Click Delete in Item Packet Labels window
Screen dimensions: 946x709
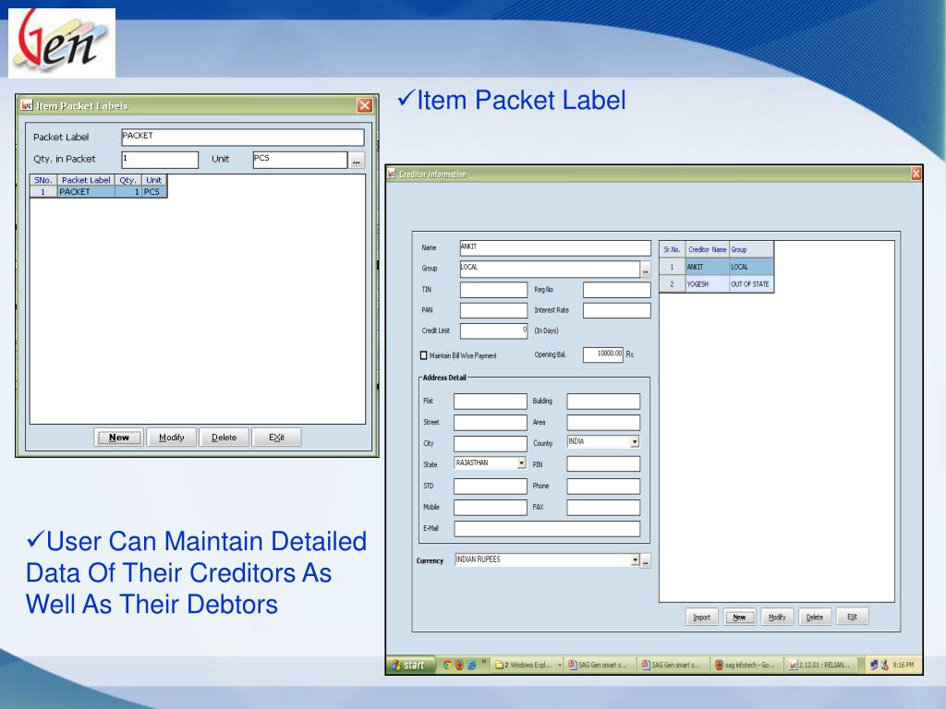click(x=224, y=437)
